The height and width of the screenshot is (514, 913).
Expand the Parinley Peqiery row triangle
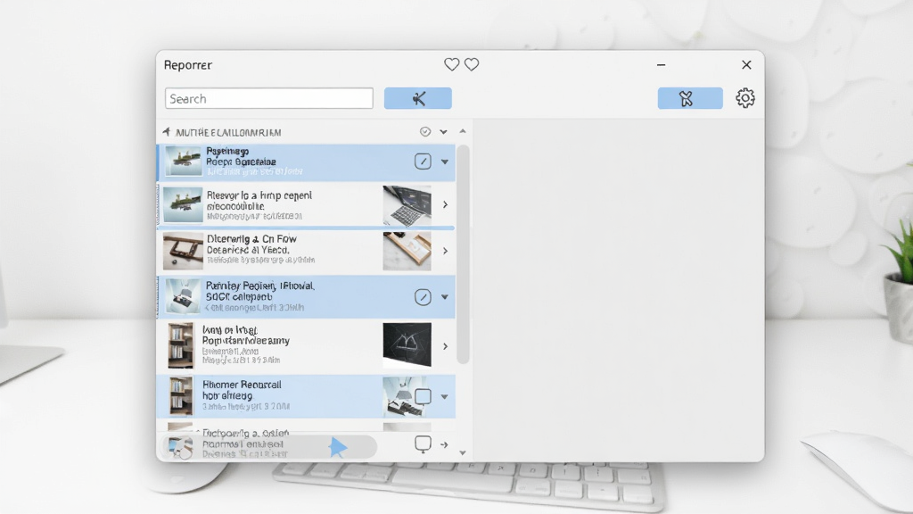tap(445, 297)
